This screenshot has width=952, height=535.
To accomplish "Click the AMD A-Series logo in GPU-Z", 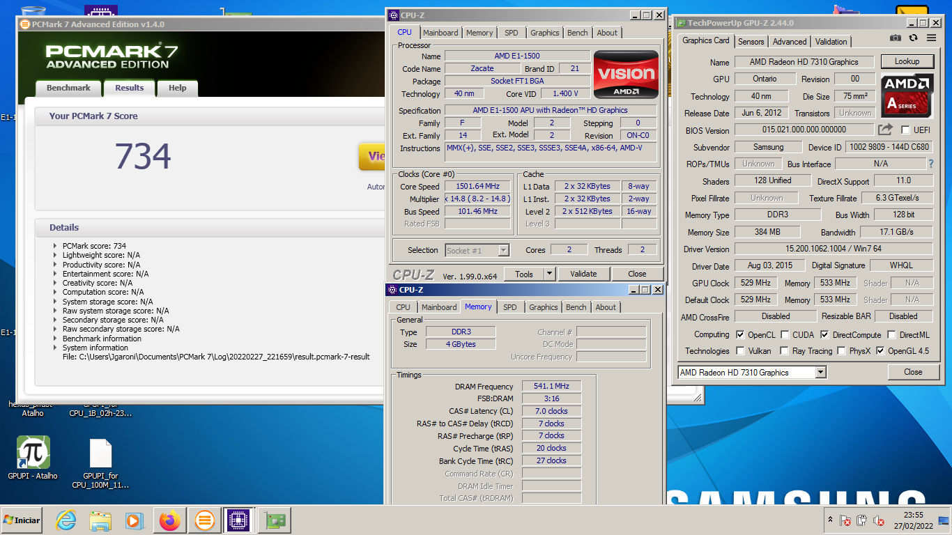I will (x=907, y=95).
